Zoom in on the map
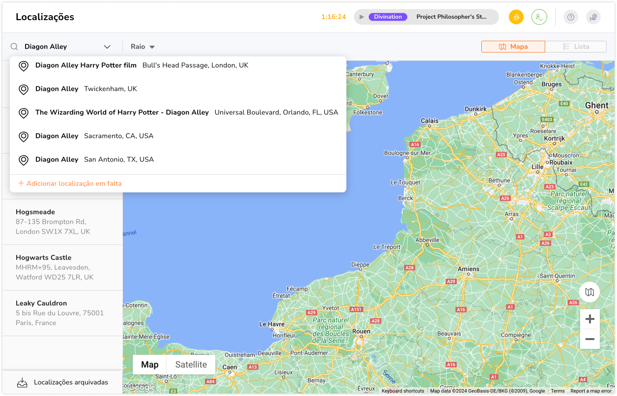617x396 pixels. (590, 319)
